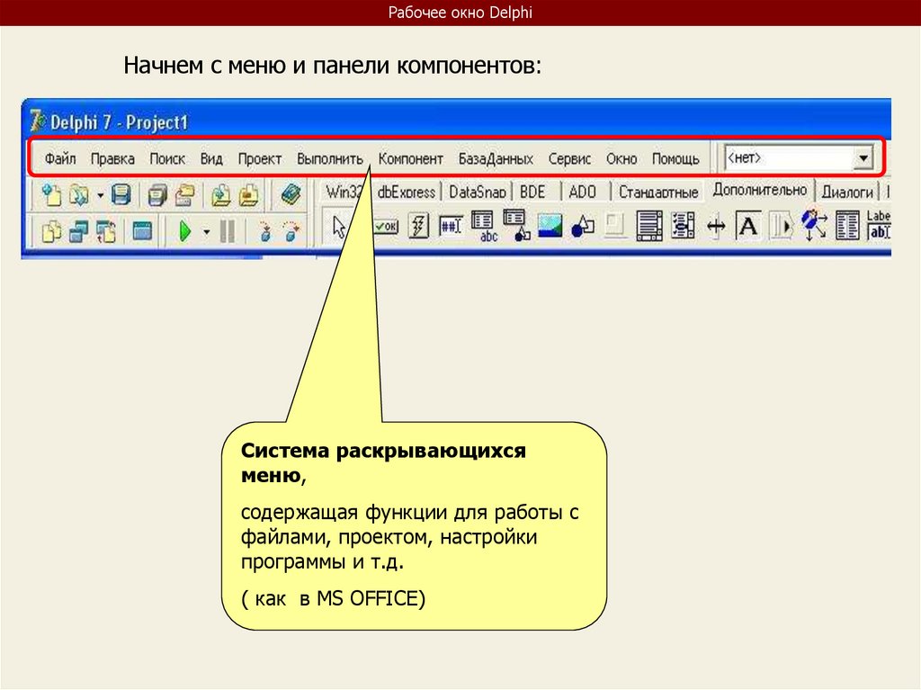Image resolution: width=921 pixels, height=690 pixels.
Task: Click the Save floppy disk icon
Action: pyautogui.click(x=121, y=195)
